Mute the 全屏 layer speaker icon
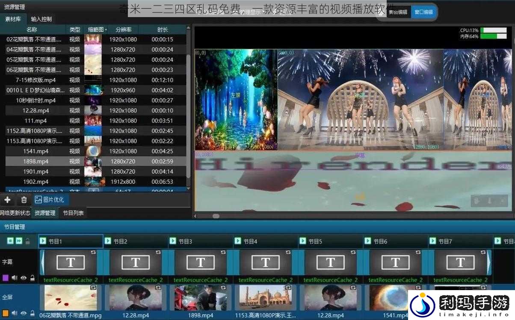515x320 pixels. [x=14, y=313]
